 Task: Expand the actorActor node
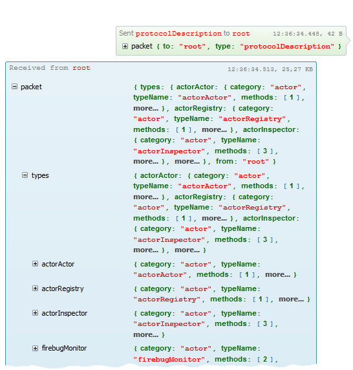[35, 263]
